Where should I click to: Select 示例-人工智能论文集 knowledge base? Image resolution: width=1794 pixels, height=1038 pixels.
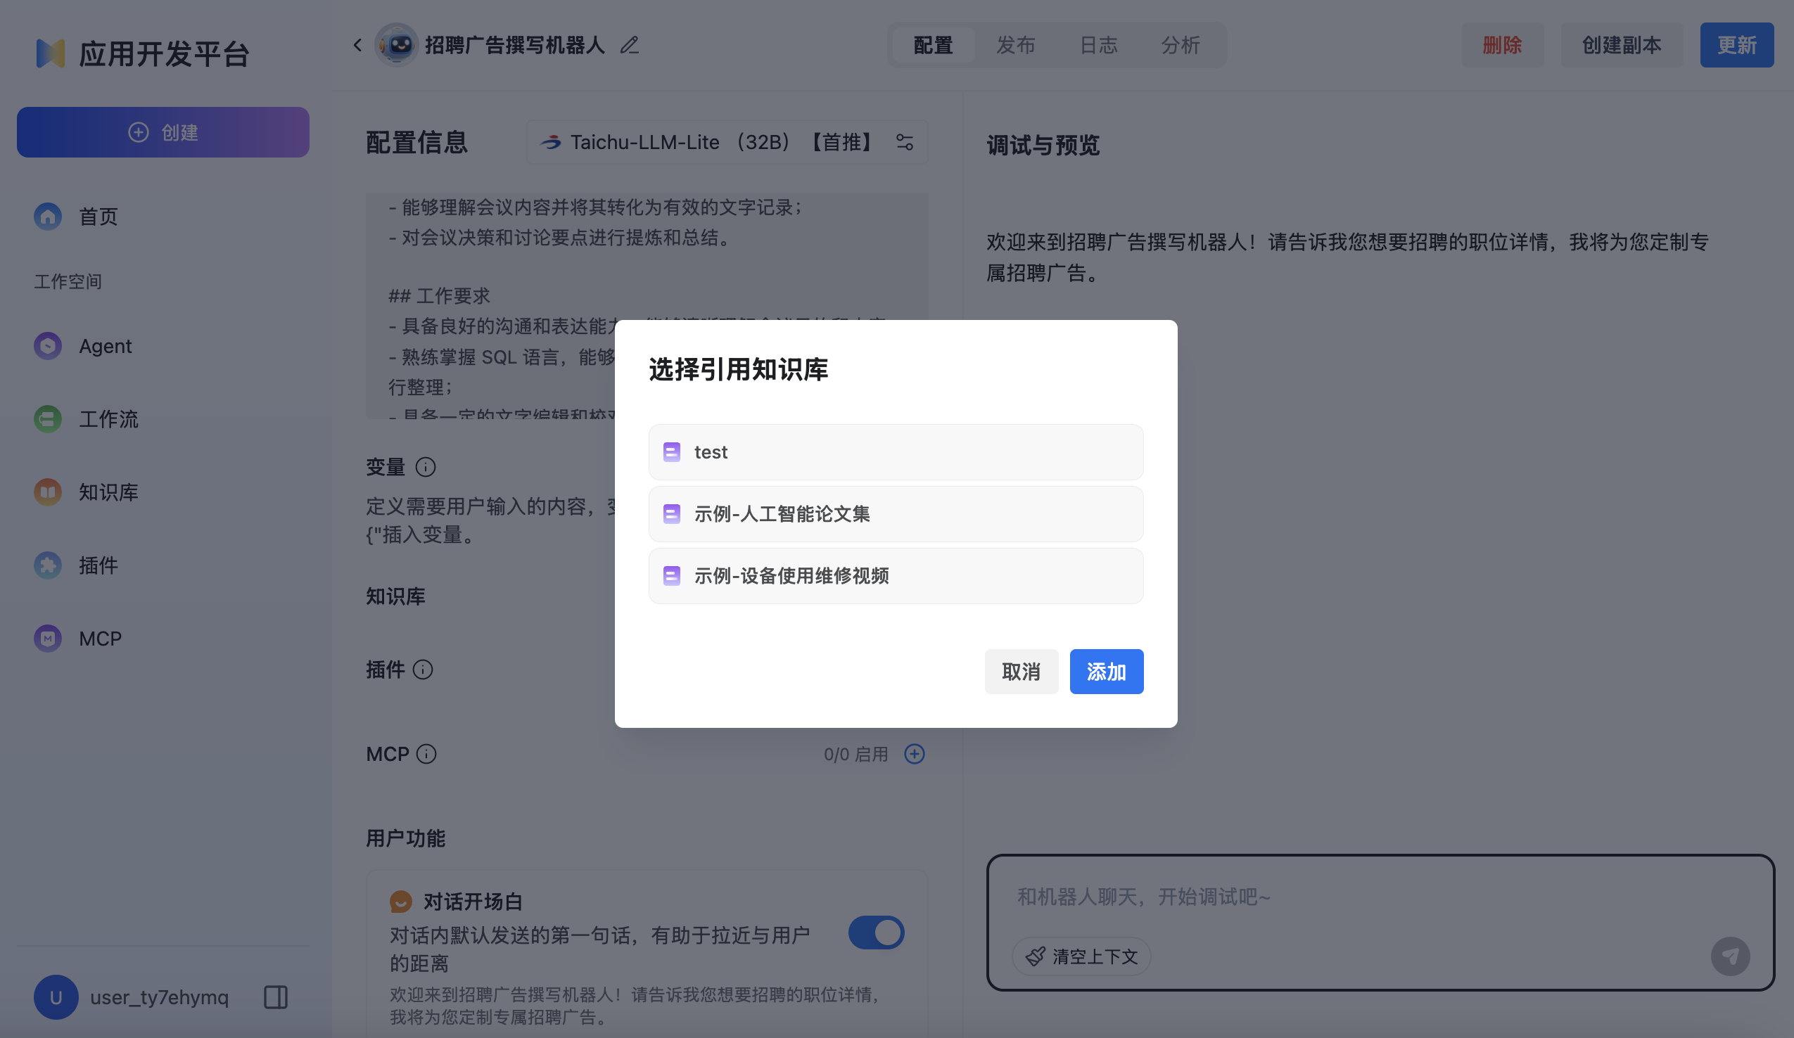896,513
